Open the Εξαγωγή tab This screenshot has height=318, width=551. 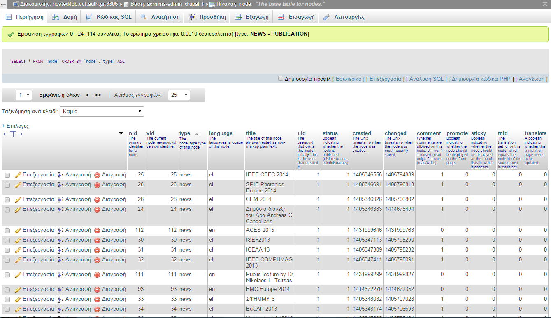pyautogui.click(x=252, y=17)
